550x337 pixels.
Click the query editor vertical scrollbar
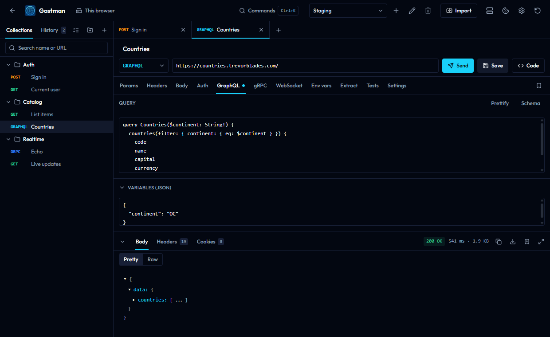[542, 139]
